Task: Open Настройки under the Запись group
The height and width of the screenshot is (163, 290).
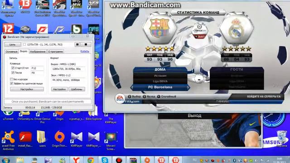Action: [x=27, y=89]
